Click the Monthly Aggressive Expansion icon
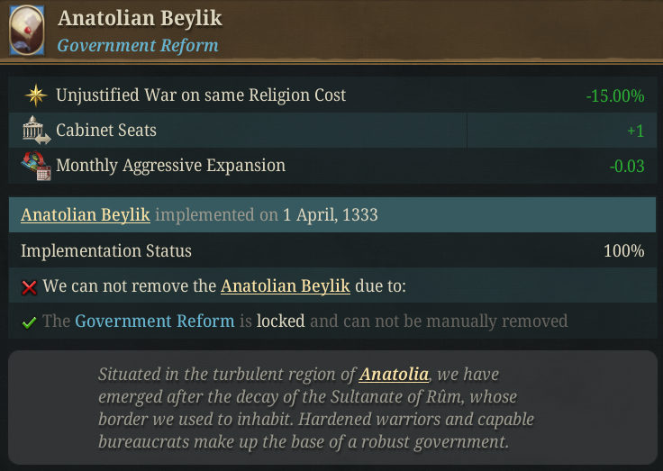The height and width of the screenshot is (471, 663). point(34,166)
